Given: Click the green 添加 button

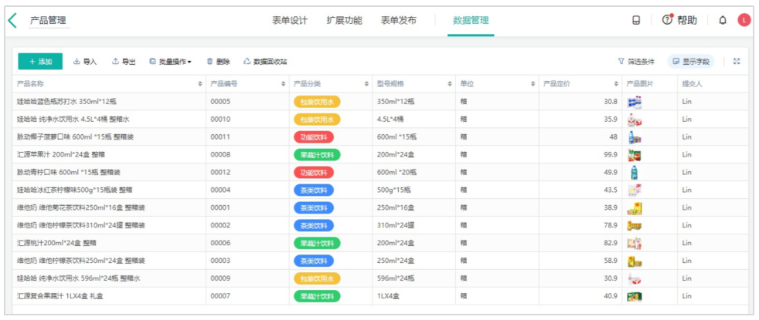Looking at the screenshot, I should pyautogui.click(x=40, y=62).
